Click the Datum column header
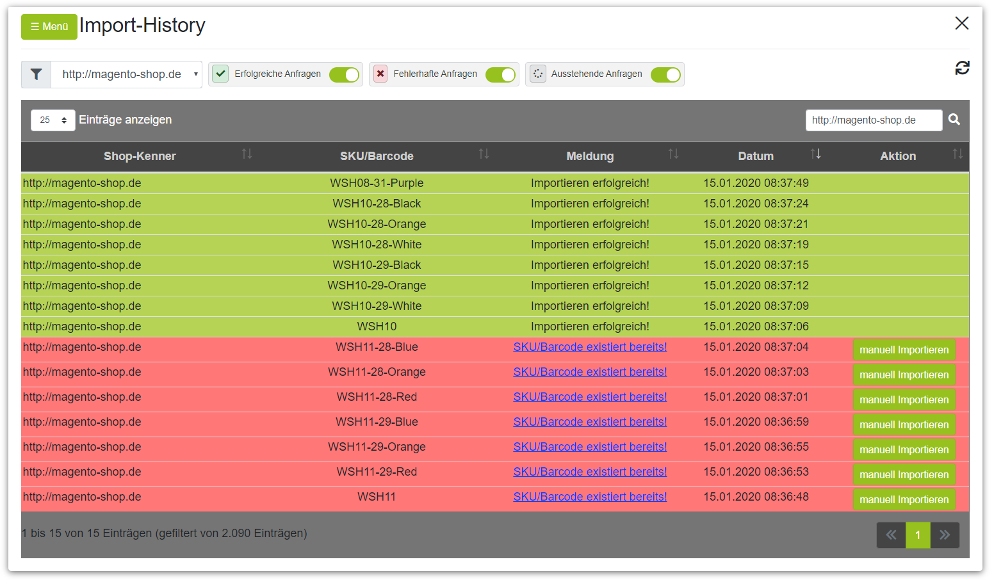Image resolution: width=994 pixels, height=580 pixels. pyautogui.click(x=756, y=156)
